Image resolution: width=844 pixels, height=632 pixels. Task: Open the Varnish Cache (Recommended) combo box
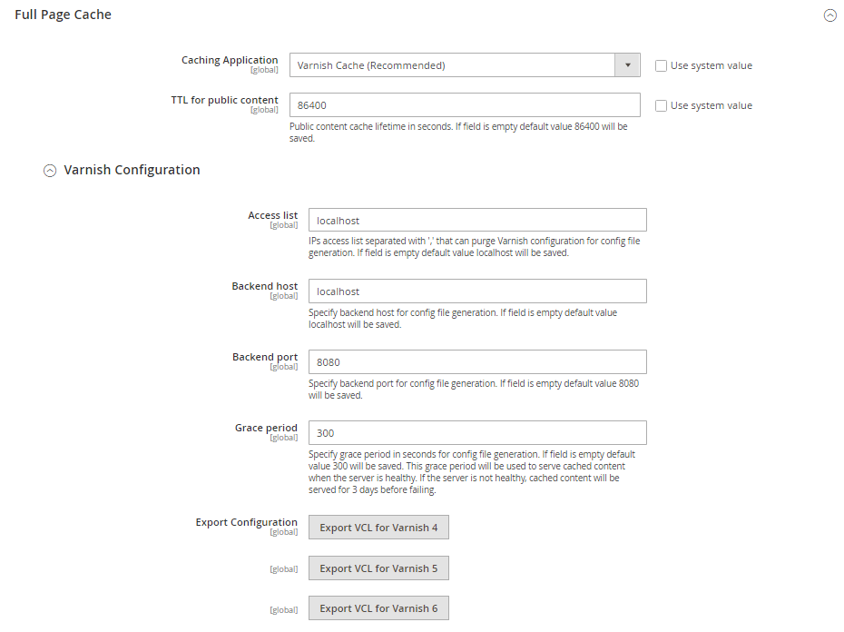pos(454,64)
